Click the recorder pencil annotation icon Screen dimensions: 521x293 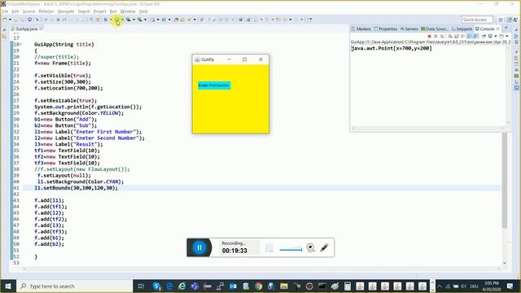(x=324, y=247)
